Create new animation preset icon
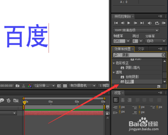This screenshot has width=168, height=135. click(159, 86)
